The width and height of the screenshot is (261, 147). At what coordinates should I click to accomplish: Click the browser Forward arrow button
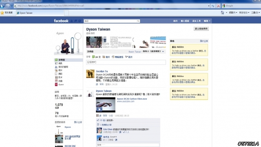(8, 6)
